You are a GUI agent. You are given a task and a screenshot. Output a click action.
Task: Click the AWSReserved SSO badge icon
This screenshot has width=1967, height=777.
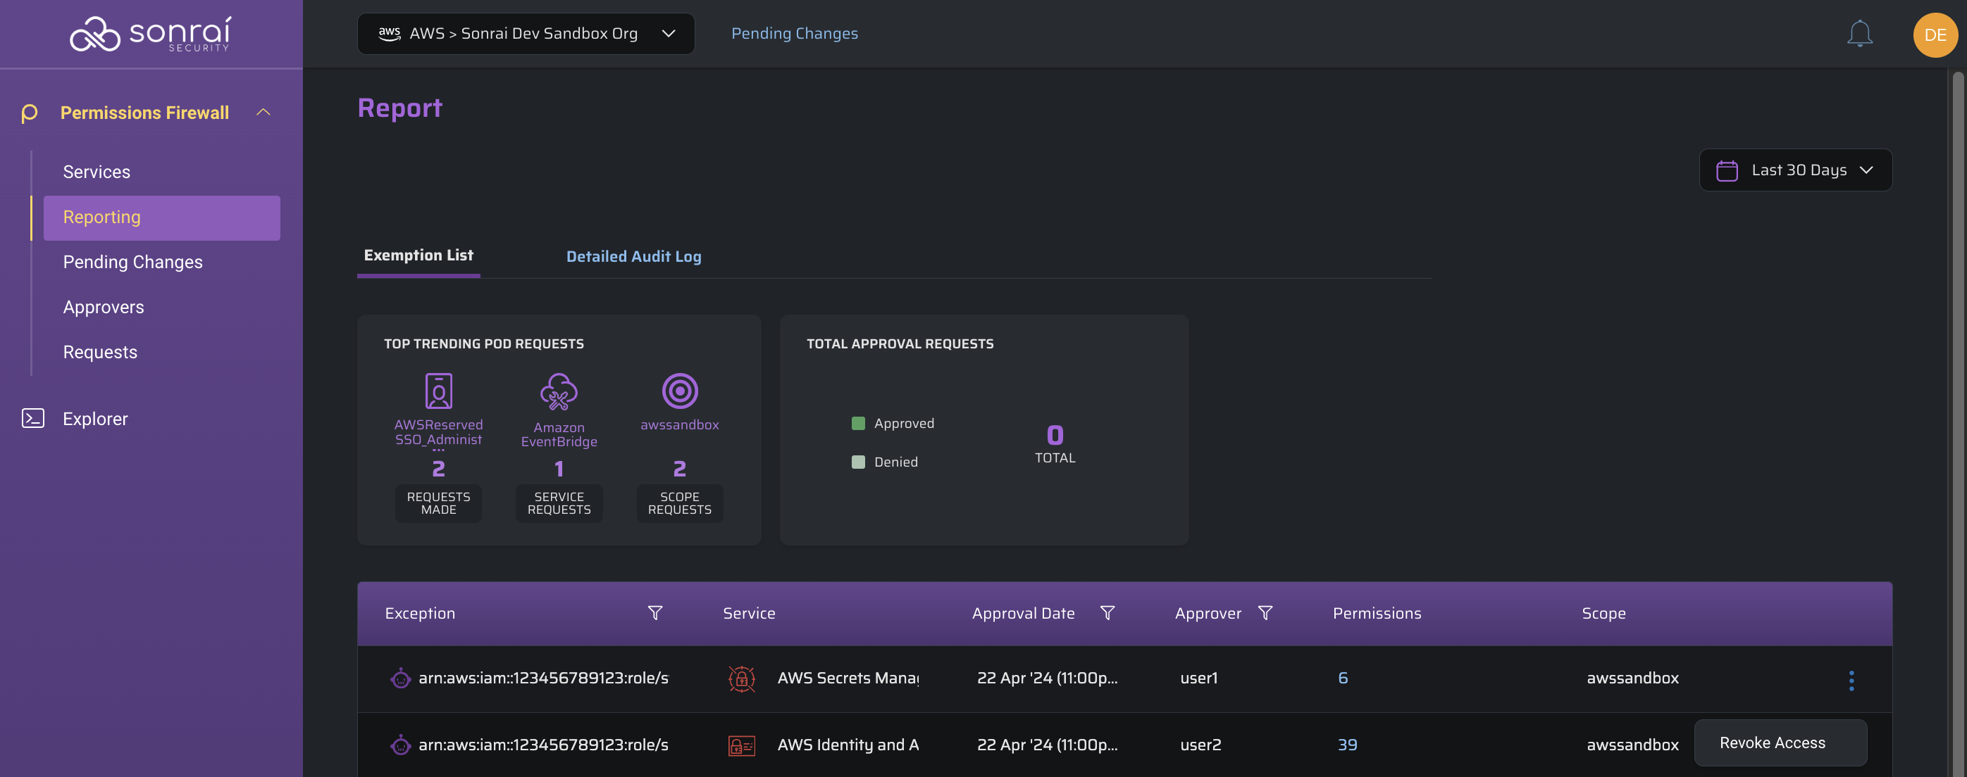tap(438, 391)
